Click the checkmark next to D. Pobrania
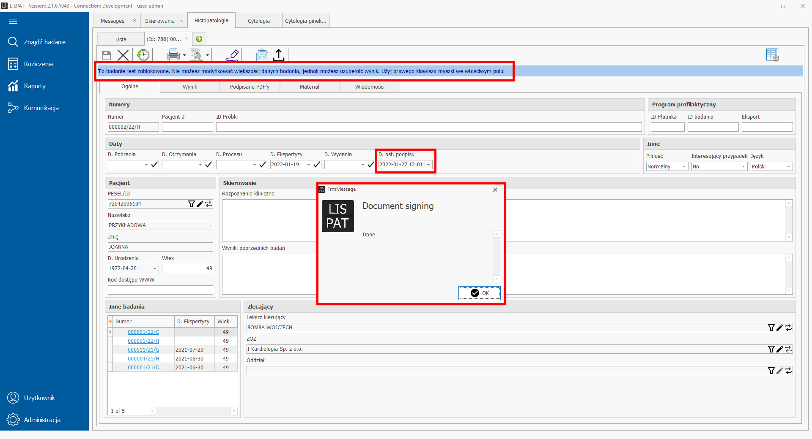This screenshot has width=812, height=439. [x=154, y=165]
